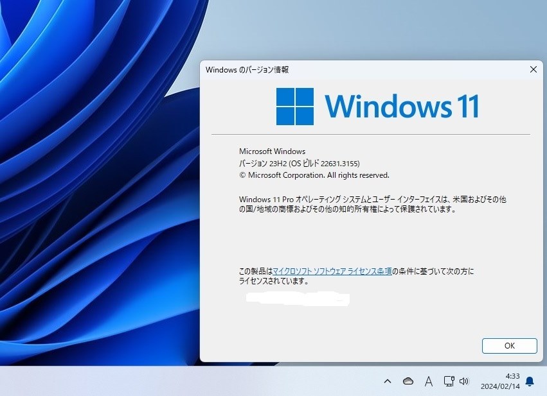Open OneDrive from the system tray cloud icon
Viewport: 547px width, 396px height.
coord(408,381)
